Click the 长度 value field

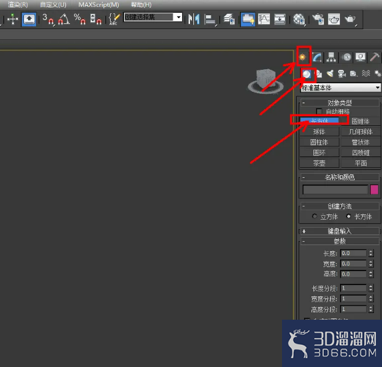click(x=353, y=253)
